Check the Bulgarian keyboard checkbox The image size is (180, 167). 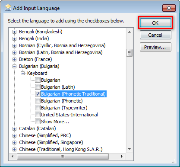[38, 80]
